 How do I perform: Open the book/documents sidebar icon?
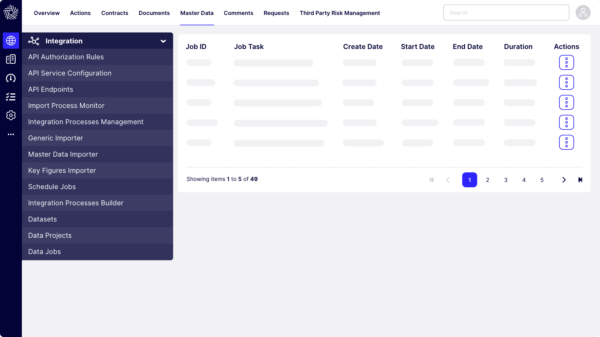[11, 59]
